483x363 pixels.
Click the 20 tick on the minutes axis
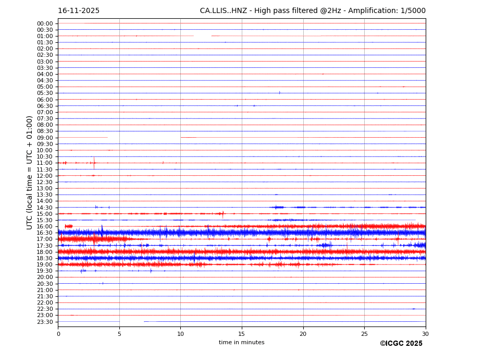pyautogui.click(x=303, y=334)
